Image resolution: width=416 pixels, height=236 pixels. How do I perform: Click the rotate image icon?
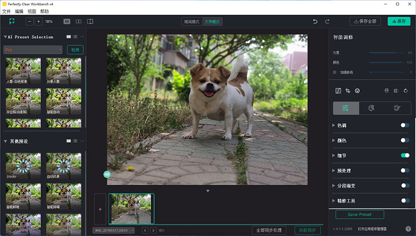coord(405,91)
